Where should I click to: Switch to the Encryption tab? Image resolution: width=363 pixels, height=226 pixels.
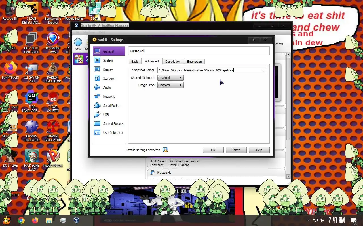tap(194, 62)
